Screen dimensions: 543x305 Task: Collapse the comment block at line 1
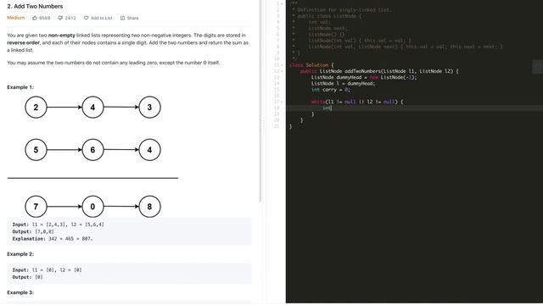pyautogui.click(x=282, y=3)
